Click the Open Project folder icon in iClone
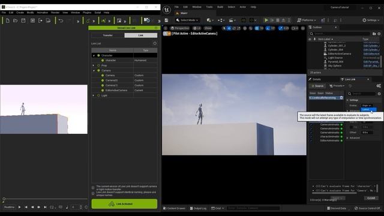This screenshot has width=384, height=216. point(16,20)
